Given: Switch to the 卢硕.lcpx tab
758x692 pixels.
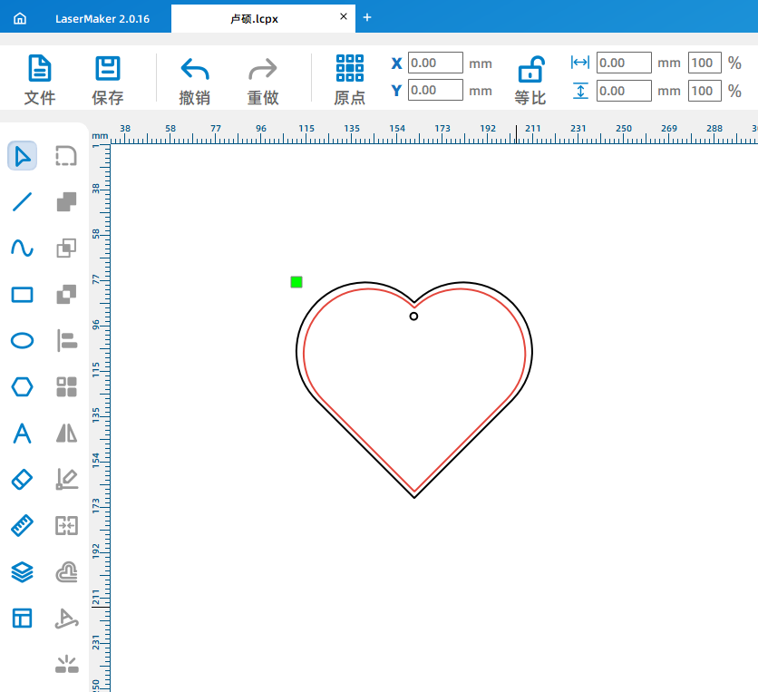Looking at the screenshot, I should pyautogui.click(x=254, y=18).
